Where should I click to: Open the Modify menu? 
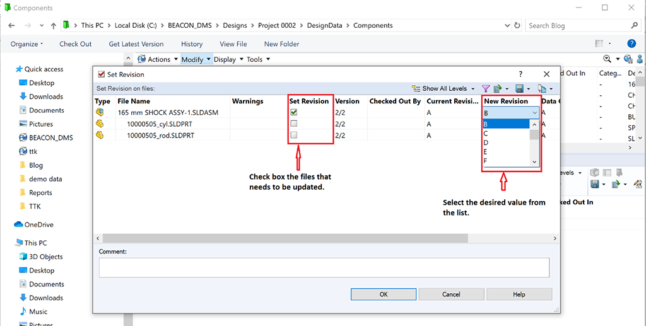[196, 59]
